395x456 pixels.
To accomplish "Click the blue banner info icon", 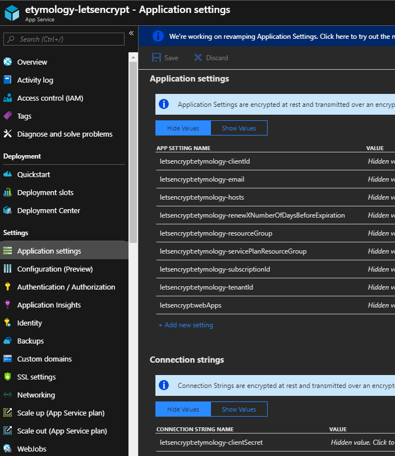I will pyautogui.click(x=158, y=36).
